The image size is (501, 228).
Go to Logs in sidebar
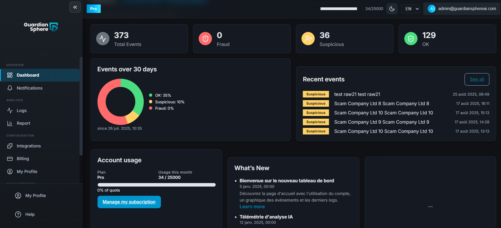(x=21, y=110)
